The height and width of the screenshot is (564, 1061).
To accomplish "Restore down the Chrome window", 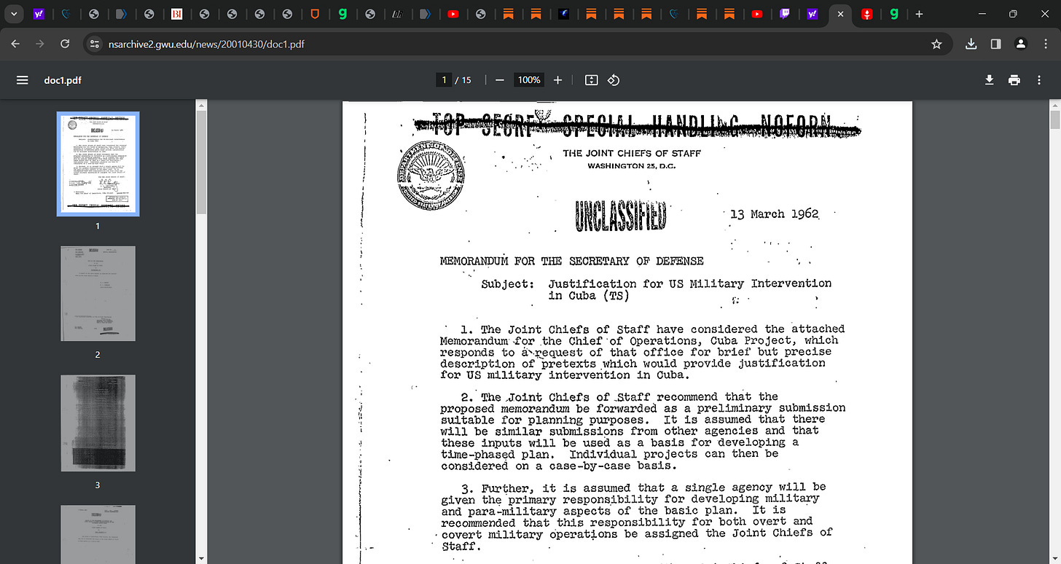I will click(1013, 14).
